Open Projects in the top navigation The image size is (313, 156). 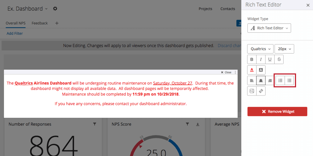[x=205, y=9]
